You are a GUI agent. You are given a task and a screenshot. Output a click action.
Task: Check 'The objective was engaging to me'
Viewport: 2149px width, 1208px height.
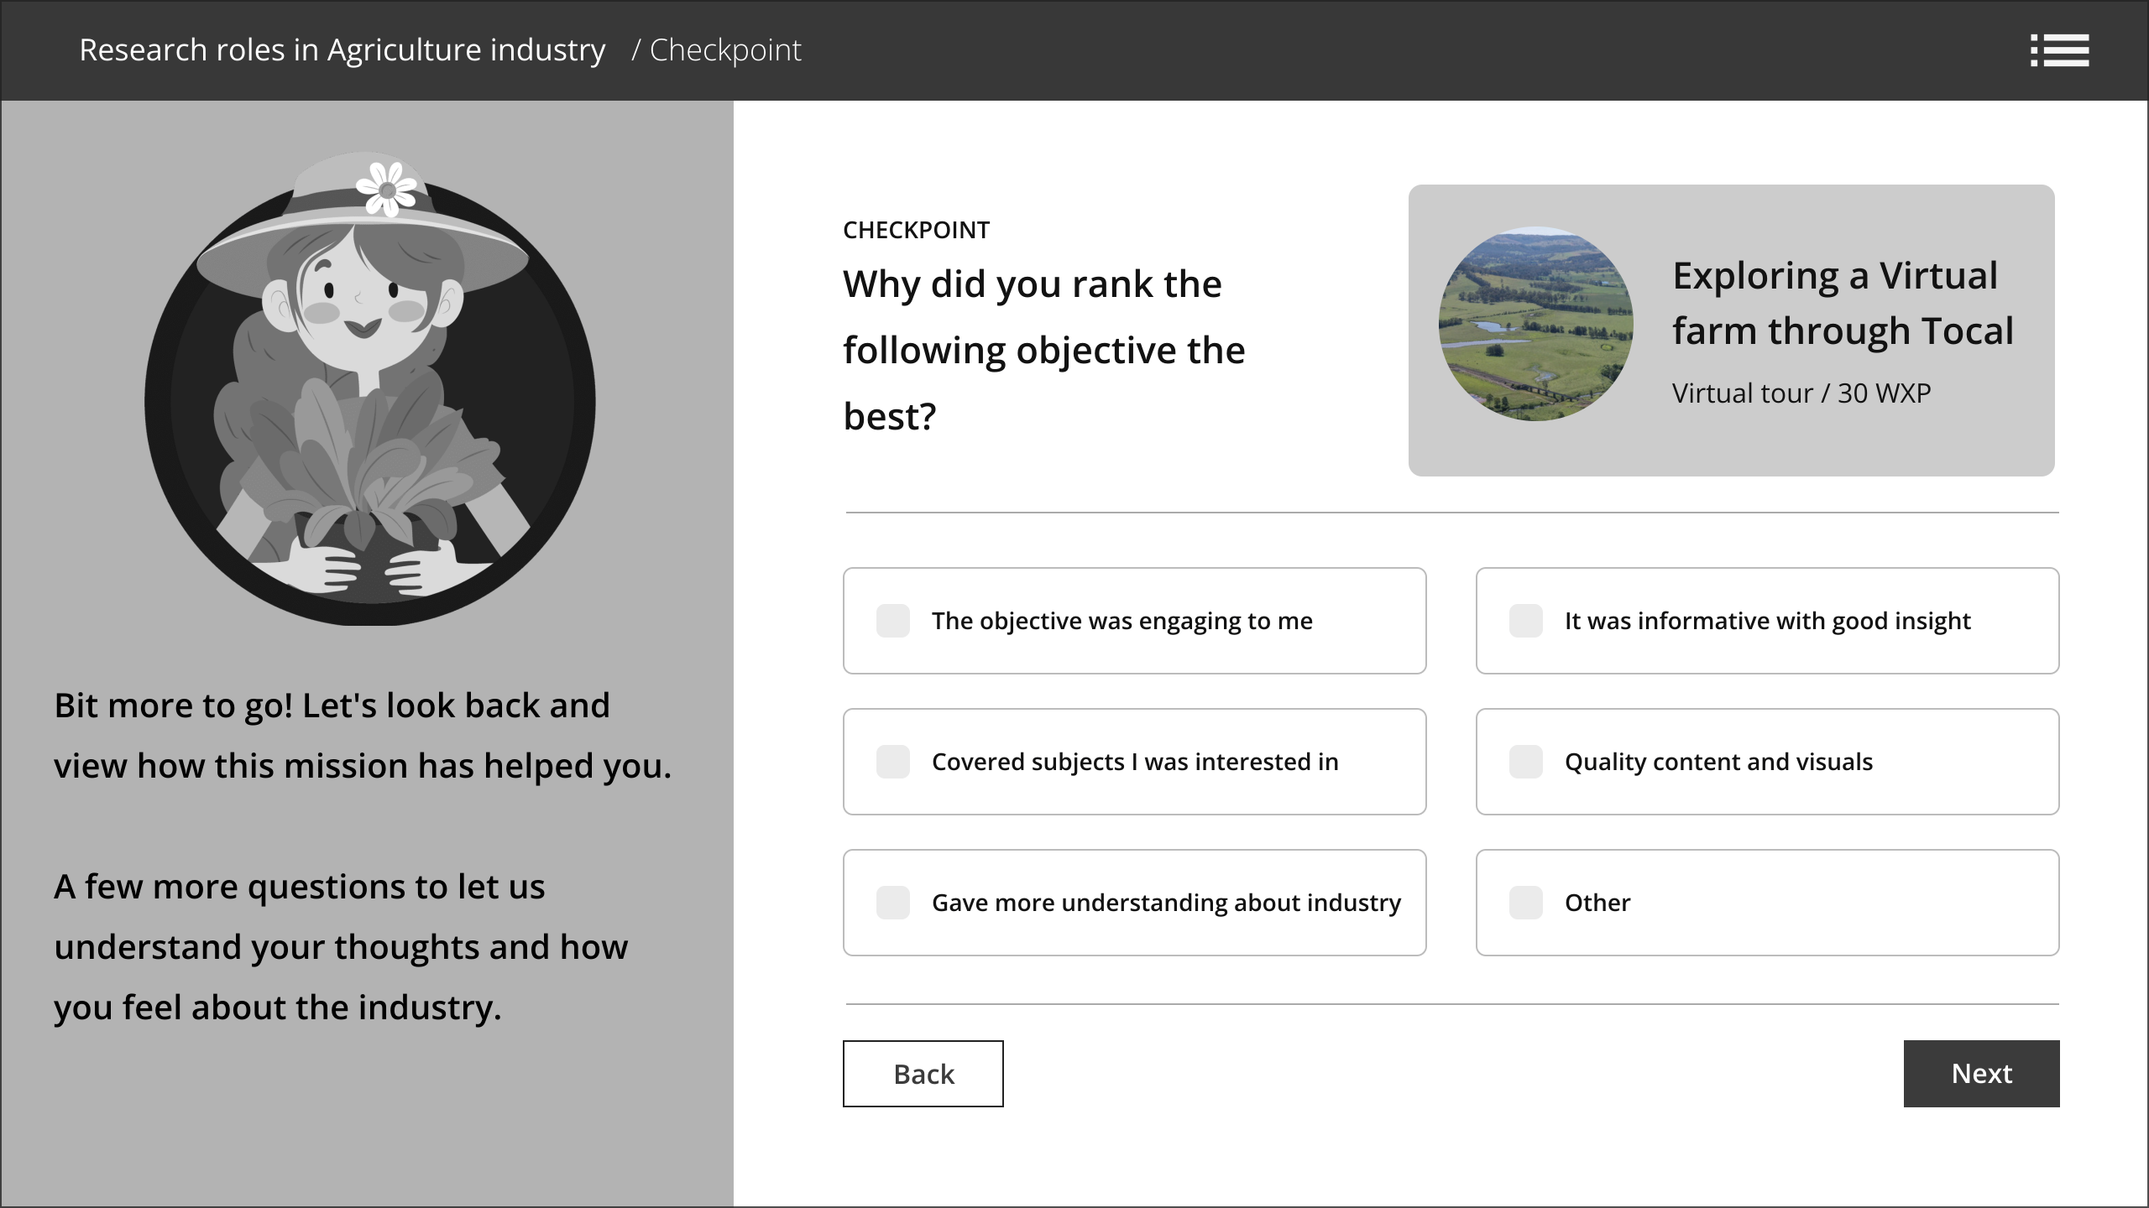pyautogui.click(x=892, y=621)
